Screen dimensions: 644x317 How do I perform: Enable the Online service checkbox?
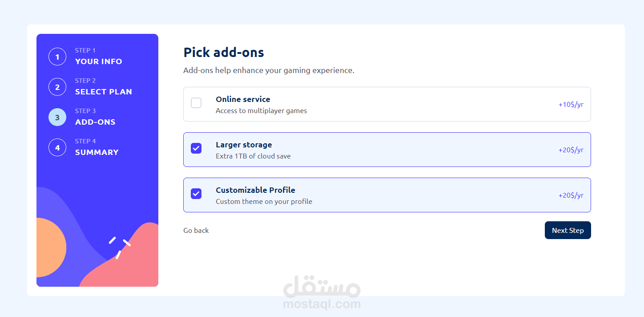click(x=196, y=103)
